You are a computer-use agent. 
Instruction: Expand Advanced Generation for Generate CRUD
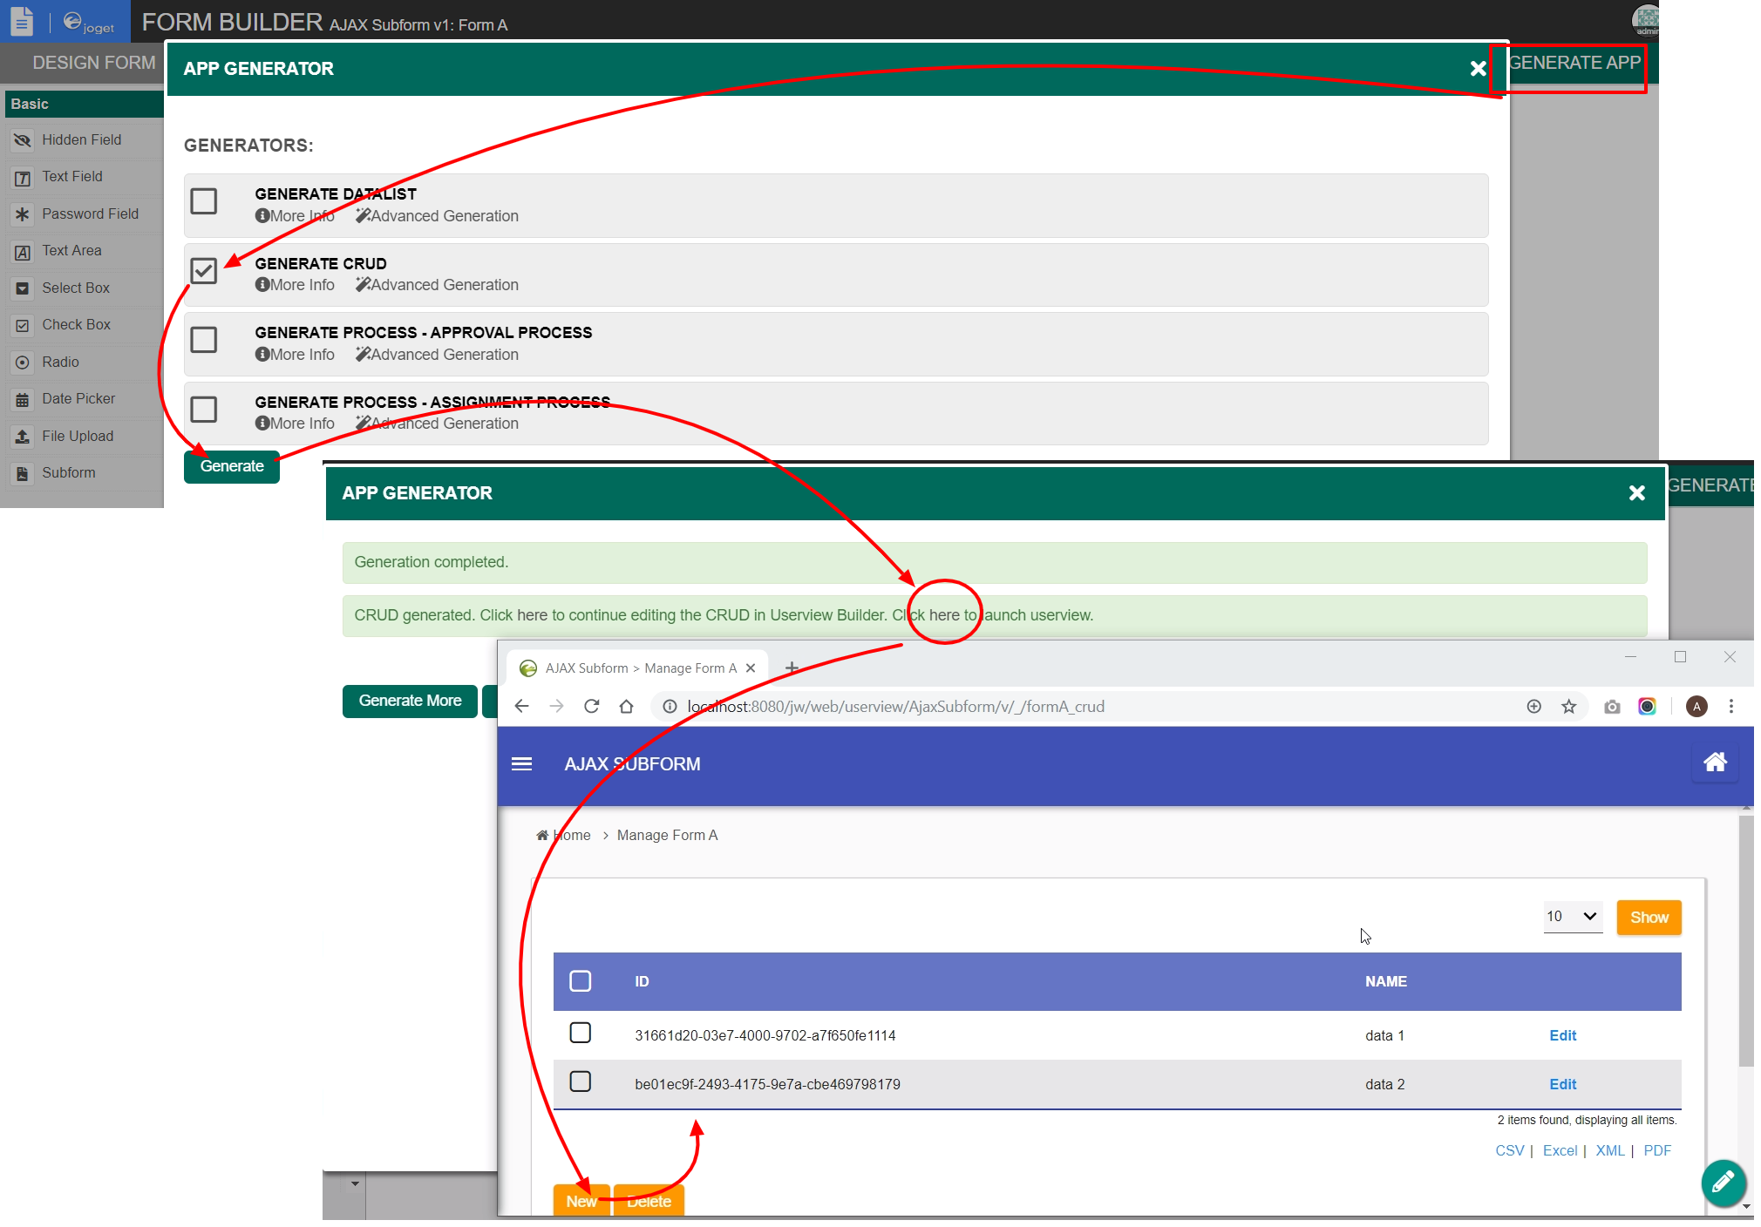pos(437,285)
